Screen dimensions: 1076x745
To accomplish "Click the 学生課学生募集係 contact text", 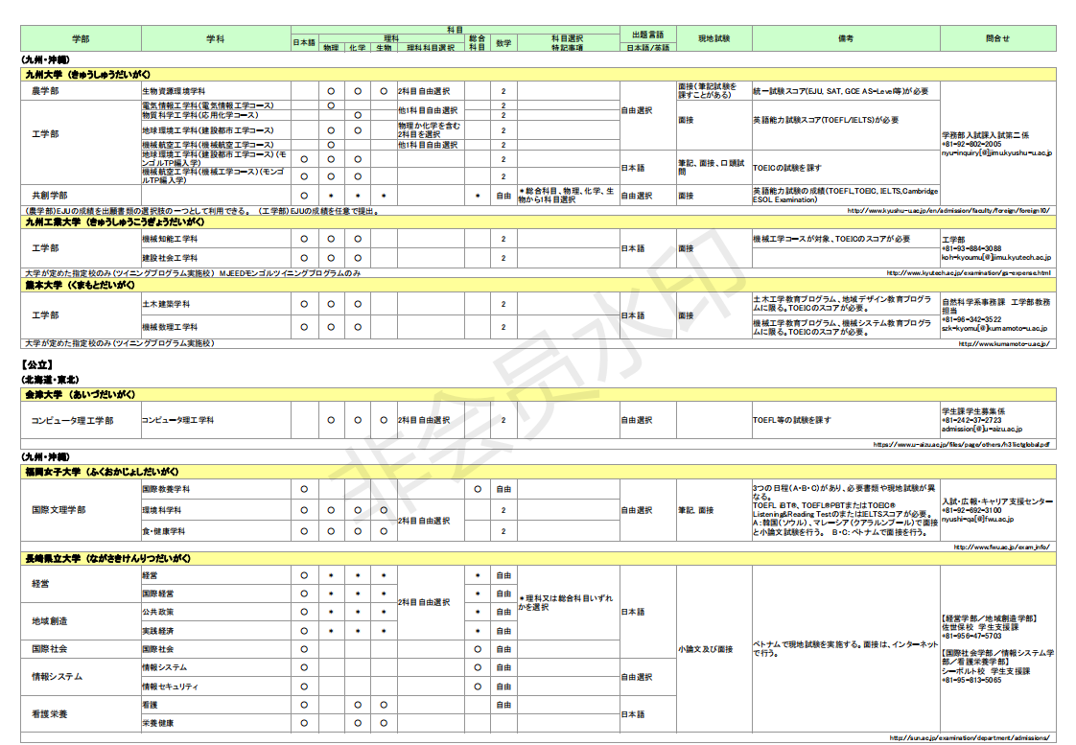I will 973,411.
